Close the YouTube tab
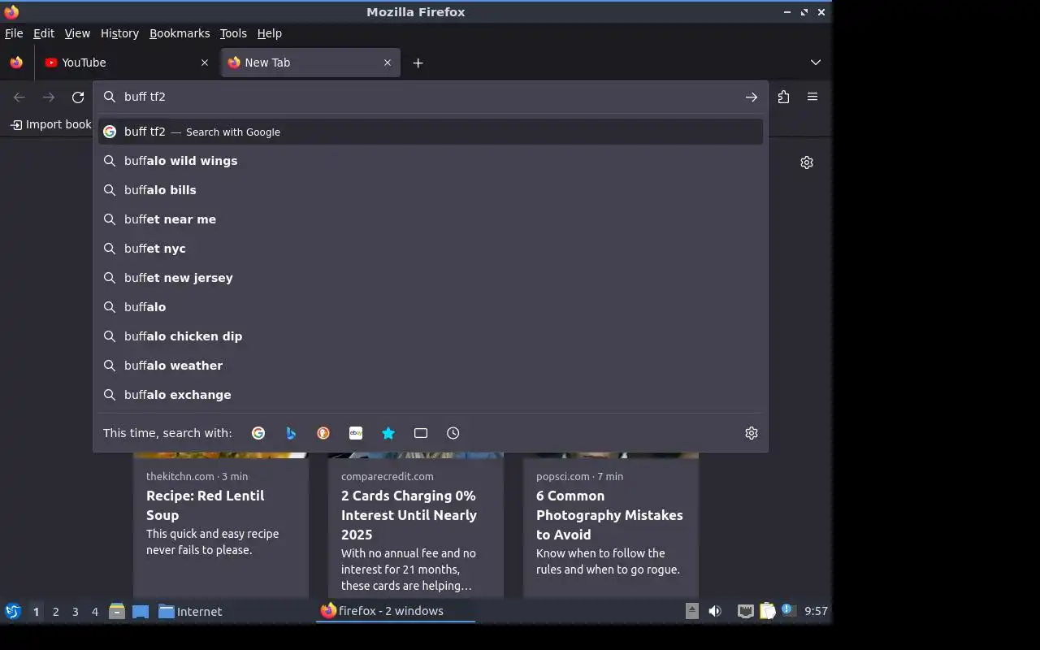Screen dimensions: 1040x650 [x=205, y=63]
